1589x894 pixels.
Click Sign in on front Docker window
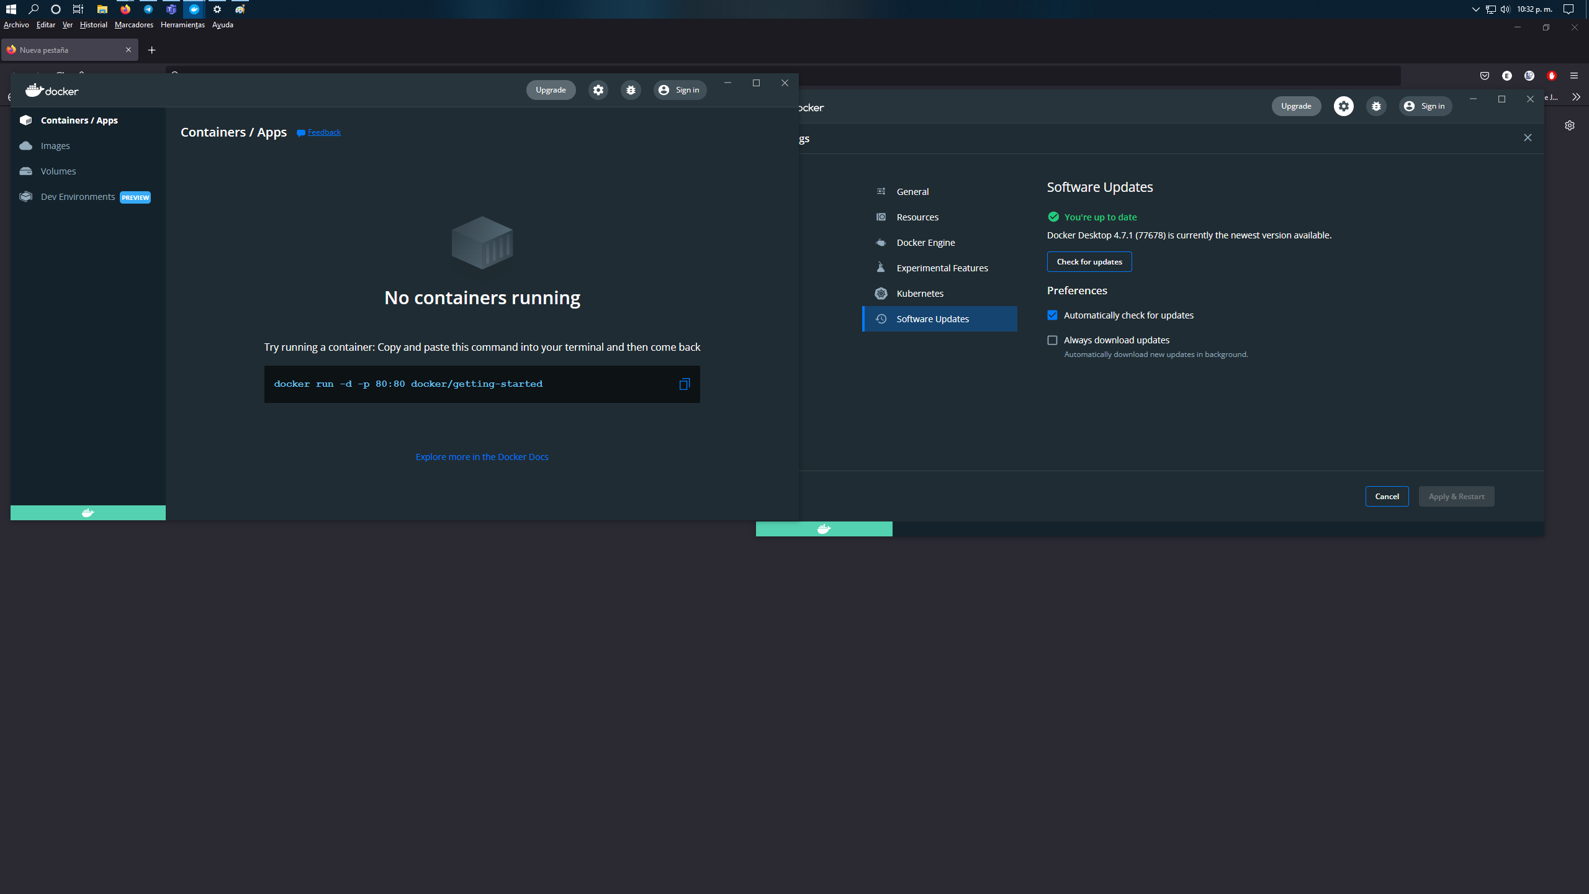click(x=680, y=90)
